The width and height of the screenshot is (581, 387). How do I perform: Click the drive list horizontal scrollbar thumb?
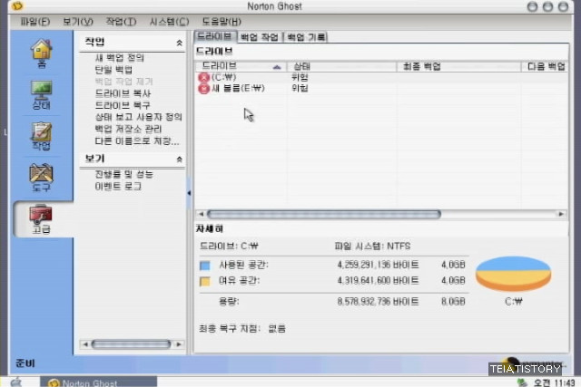[324, 214]
